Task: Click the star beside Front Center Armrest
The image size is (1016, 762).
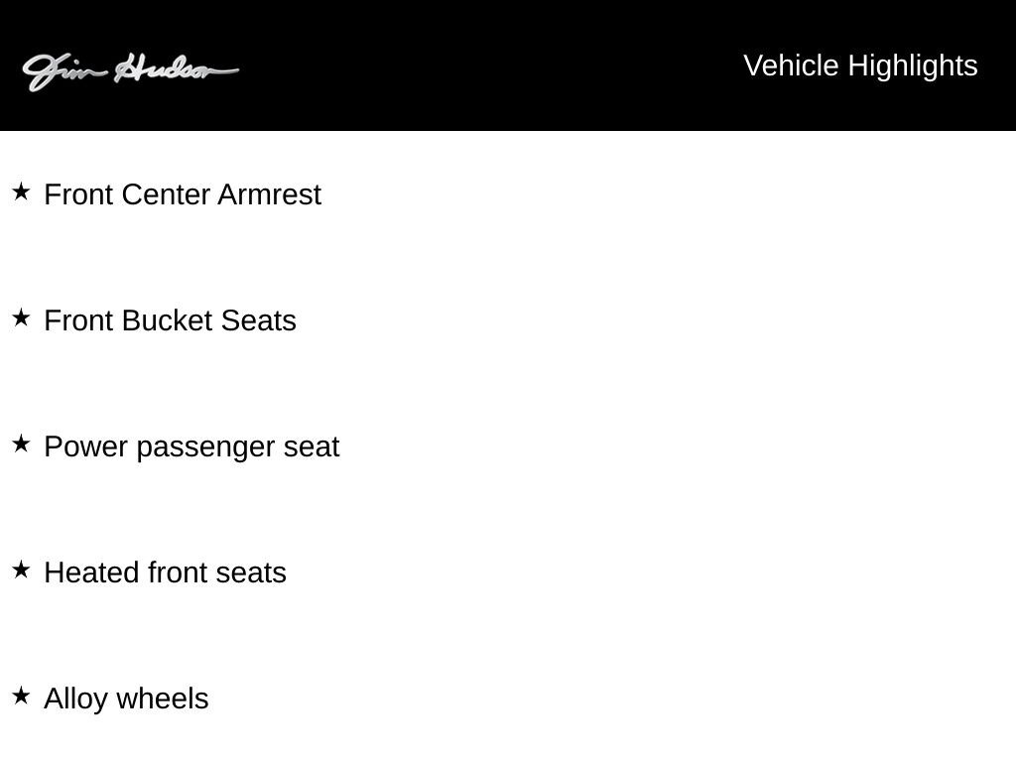Action: pos(22,191)
